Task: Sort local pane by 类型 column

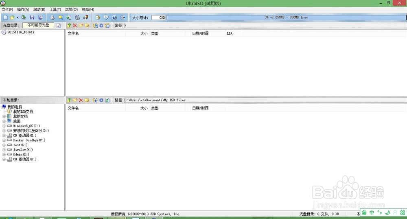Action: tap(167, 108)
